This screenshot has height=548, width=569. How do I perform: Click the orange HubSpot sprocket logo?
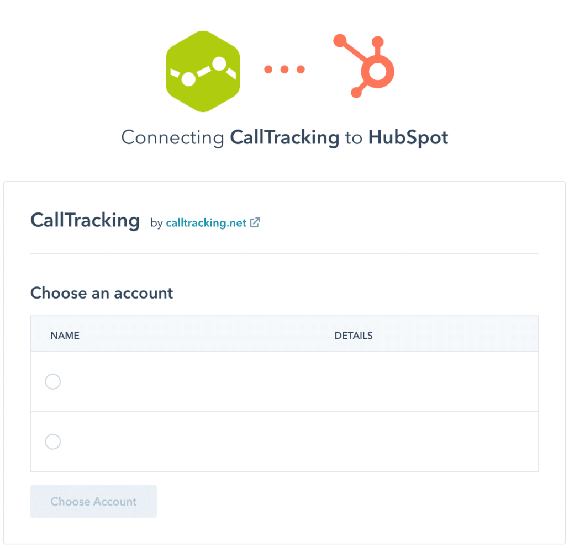(x=364, y=66)
